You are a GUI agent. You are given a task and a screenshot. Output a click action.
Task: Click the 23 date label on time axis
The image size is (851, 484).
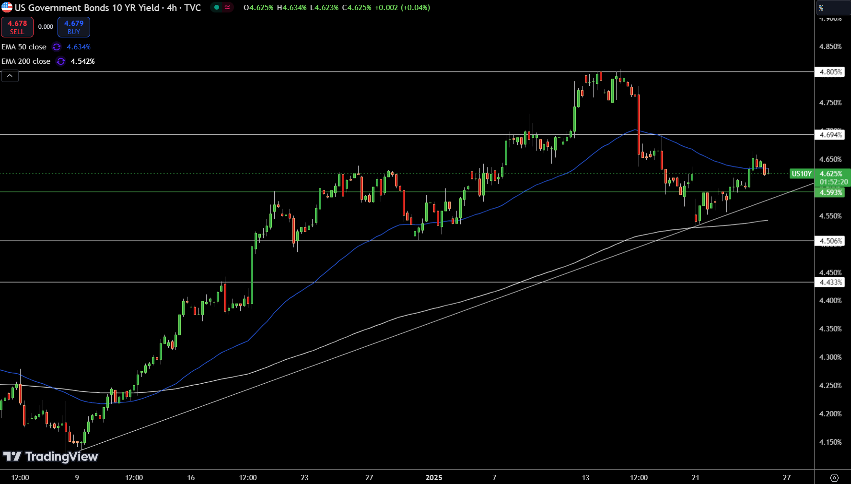pyautogui.click(x=304, y=478)
